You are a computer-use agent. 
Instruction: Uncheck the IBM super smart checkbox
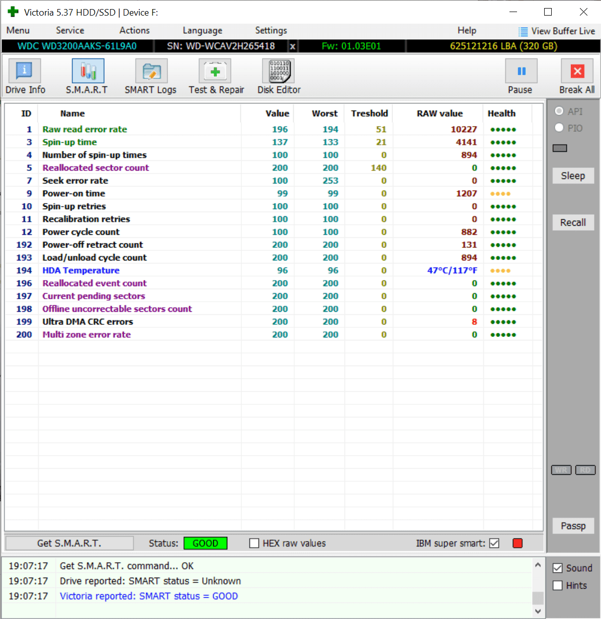pyautogui.click(x=494, y=543)
